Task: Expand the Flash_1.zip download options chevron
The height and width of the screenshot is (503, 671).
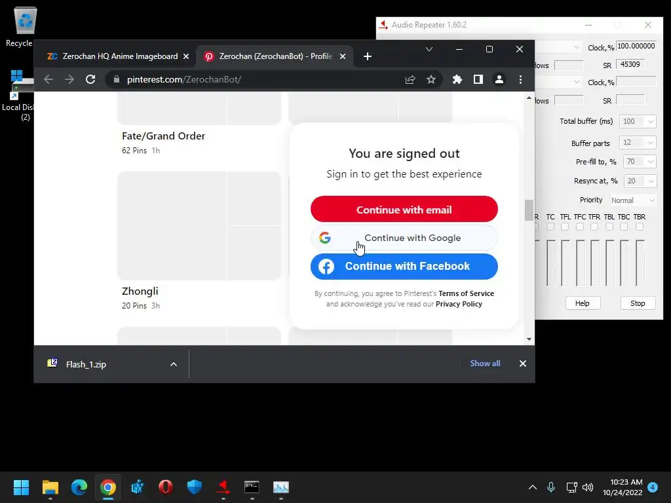Action: (173, 364)
